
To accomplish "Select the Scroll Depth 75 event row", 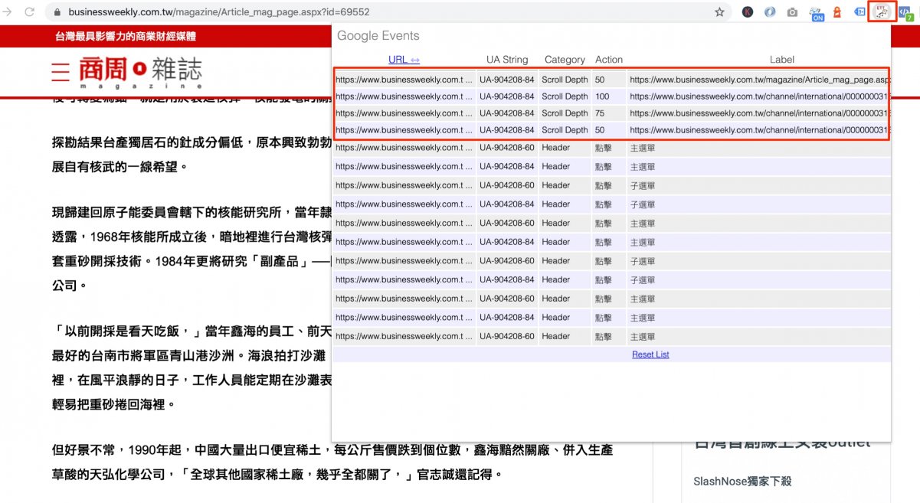I will [x=611, y=113].
